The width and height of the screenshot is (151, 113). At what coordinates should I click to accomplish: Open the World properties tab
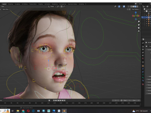143,58
